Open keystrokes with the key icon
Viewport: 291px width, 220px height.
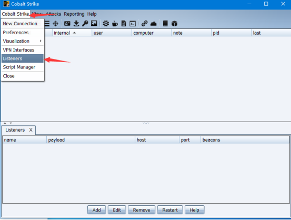[x=85, y=23]
